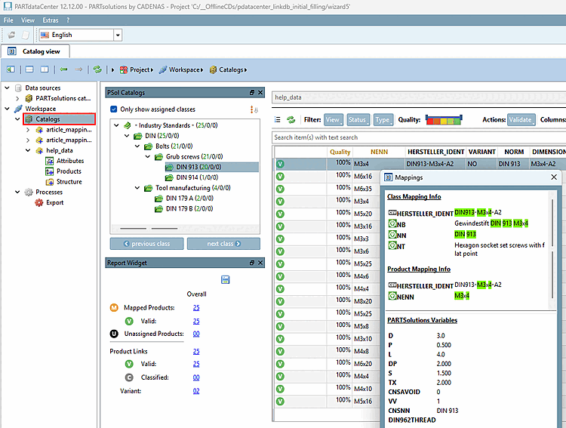
Task: Open Variant count link 02
Action: tap(196, 391)
